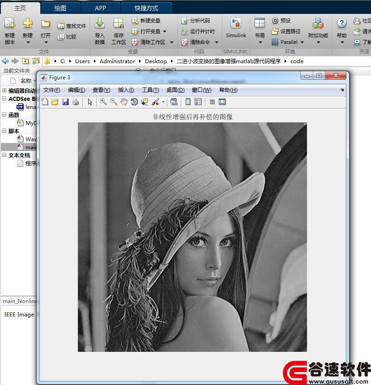Image resolution: width=371 pixels, height=385 pixels.
Task: Activate the Zoom Out magnifier tool
Action: (x=114, y=102)
